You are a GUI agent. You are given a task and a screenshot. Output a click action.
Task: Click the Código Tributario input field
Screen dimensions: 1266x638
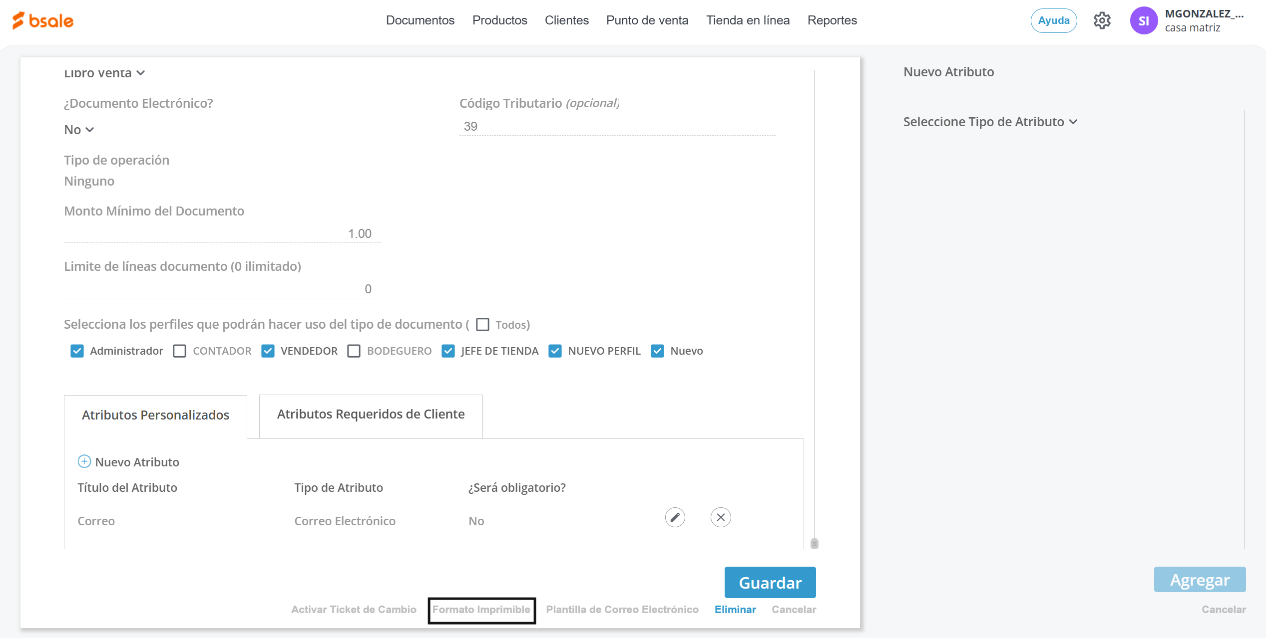click(x=617, y=126)
